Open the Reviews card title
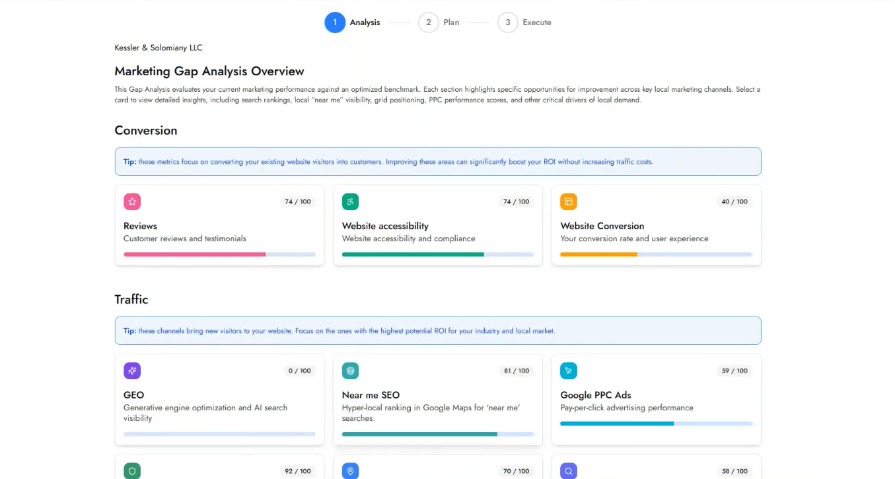Viewport: 895px width, 479px height. 140,226
